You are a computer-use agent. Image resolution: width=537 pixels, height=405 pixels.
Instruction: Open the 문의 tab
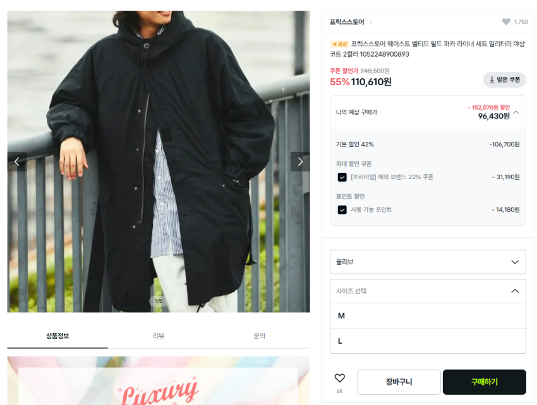(x=259, y=336)
